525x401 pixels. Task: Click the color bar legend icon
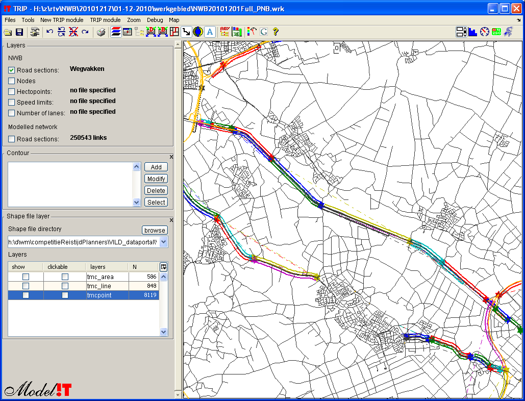coord(252,32)
